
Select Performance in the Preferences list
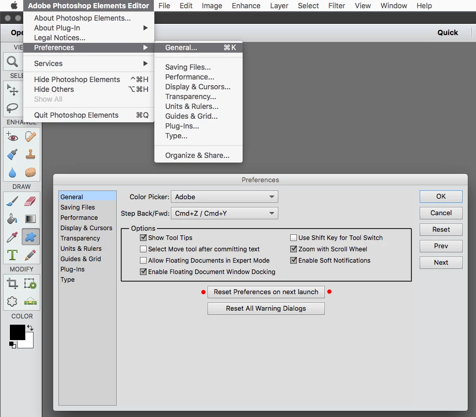tap(87, 218)
